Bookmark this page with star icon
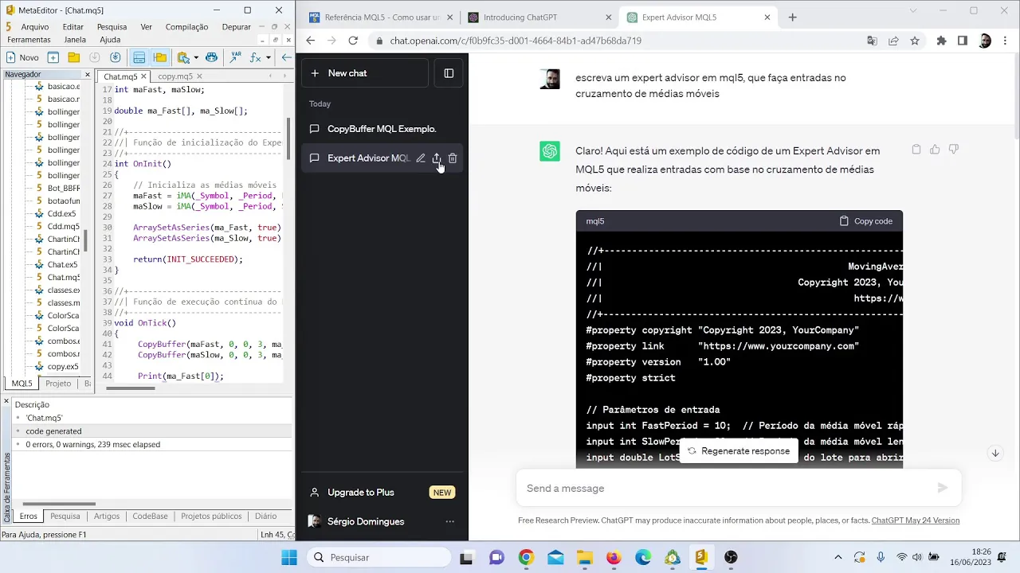1020x573 pixels. pos(915,41)
